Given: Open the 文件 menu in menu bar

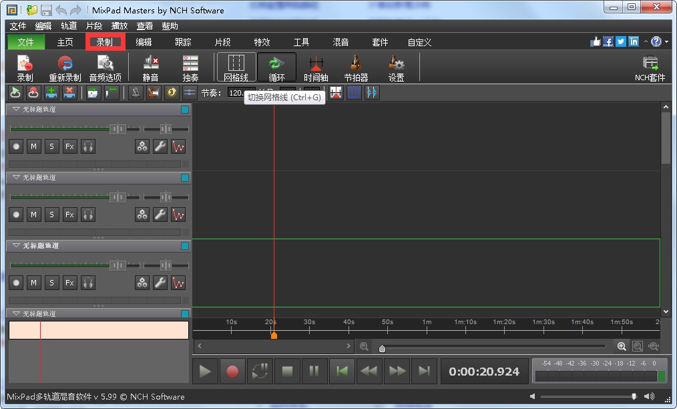Looking at the screenshot, I should pos(18,26).
